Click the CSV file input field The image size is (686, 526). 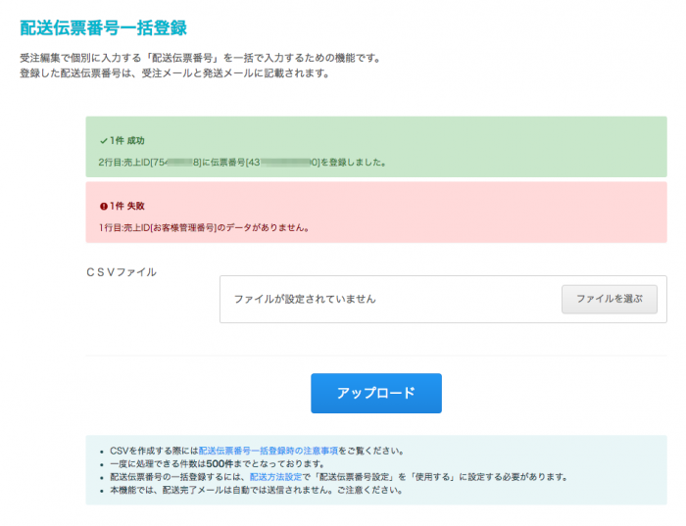click(443, 299)
